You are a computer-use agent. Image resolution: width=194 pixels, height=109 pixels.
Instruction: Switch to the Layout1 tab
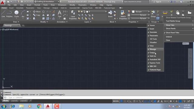click(x=14, y=101)
